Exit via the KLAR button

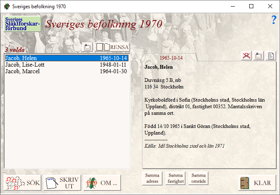[x=257, y=183]
